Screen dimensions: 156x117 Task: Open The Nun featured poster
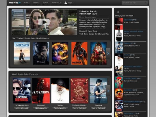coord(60,91)
